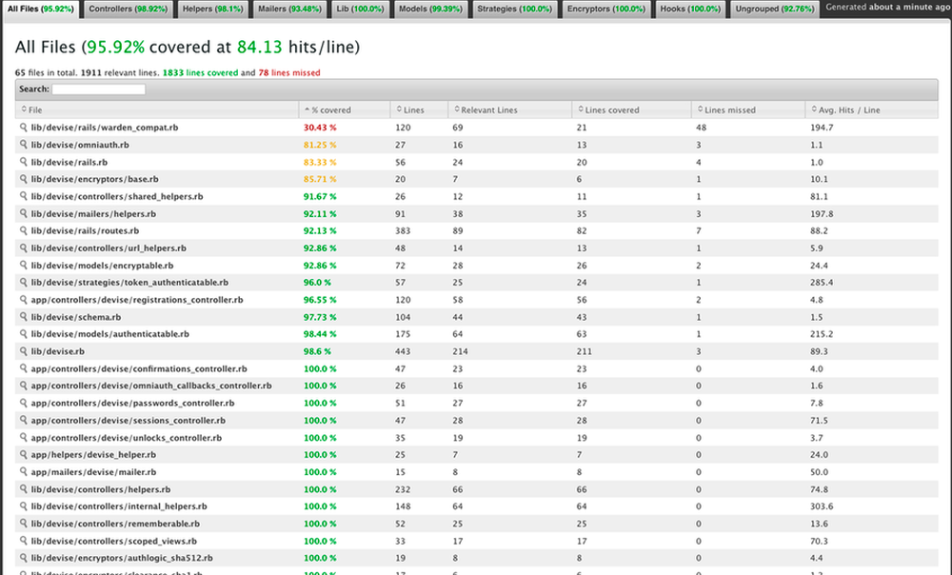The height and width of the screenshot is (575, 952).
Task: Click magnifier icon beside devise_helper.rb
Action: coord(24,454)
